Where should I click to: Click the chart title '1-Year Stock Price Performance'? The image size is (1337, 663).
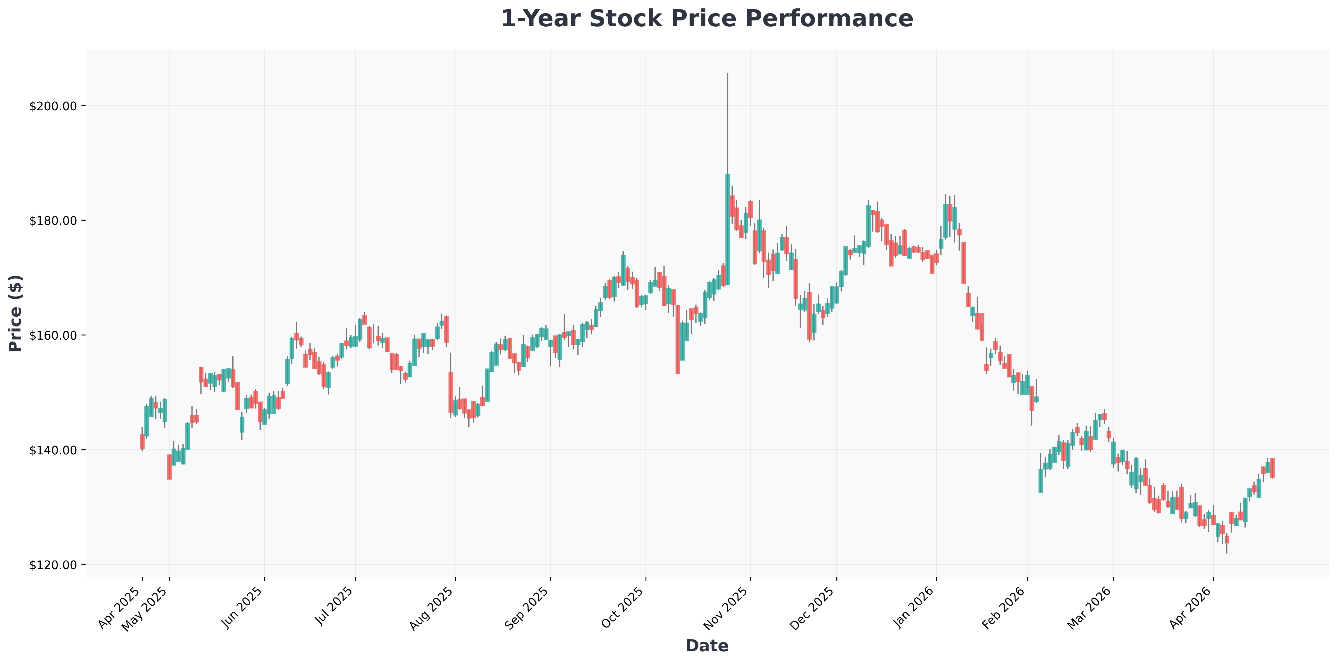pyautogui.click(x=707, y=19)
